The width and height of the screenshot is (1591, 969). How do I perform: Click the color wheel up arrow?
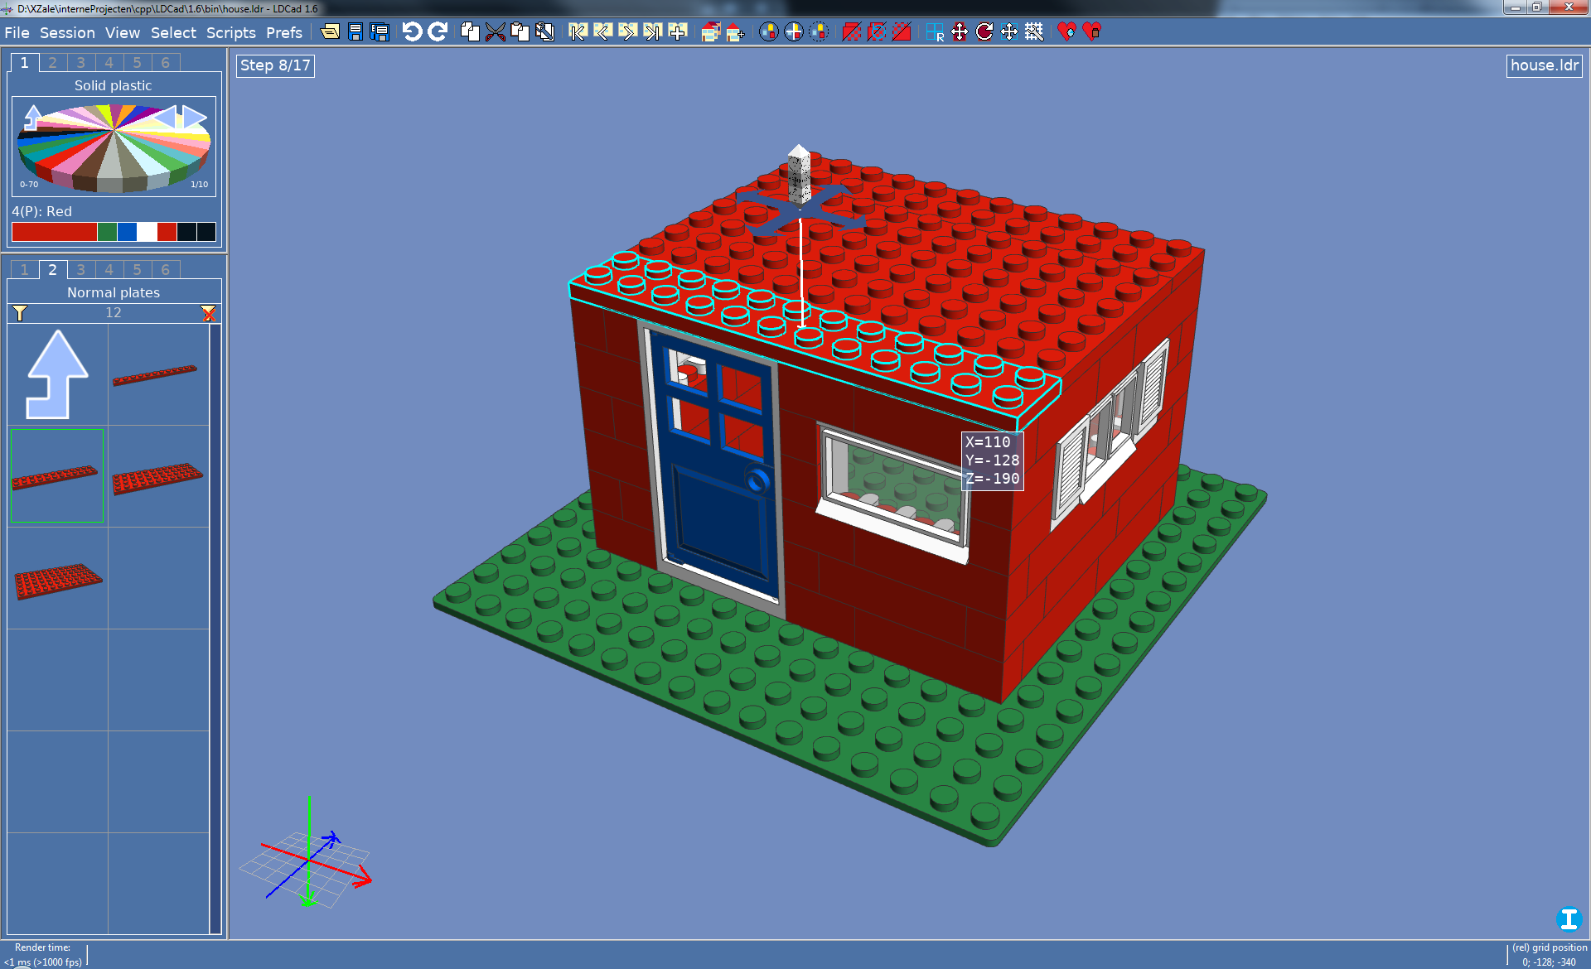[32, 117]
